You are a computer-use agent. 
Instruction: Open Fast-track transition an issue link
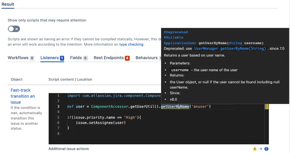pos(23,96)
